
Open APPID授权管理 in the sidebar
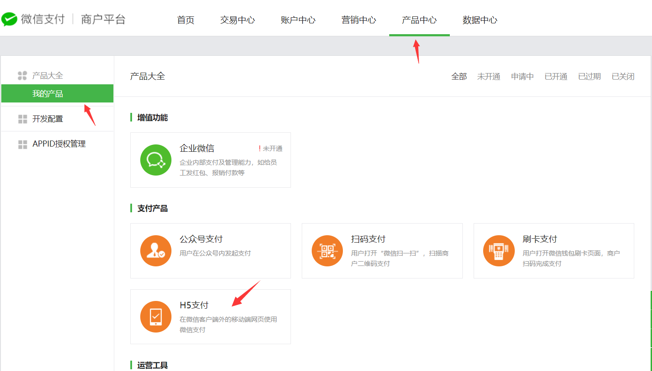pos(59,144)
